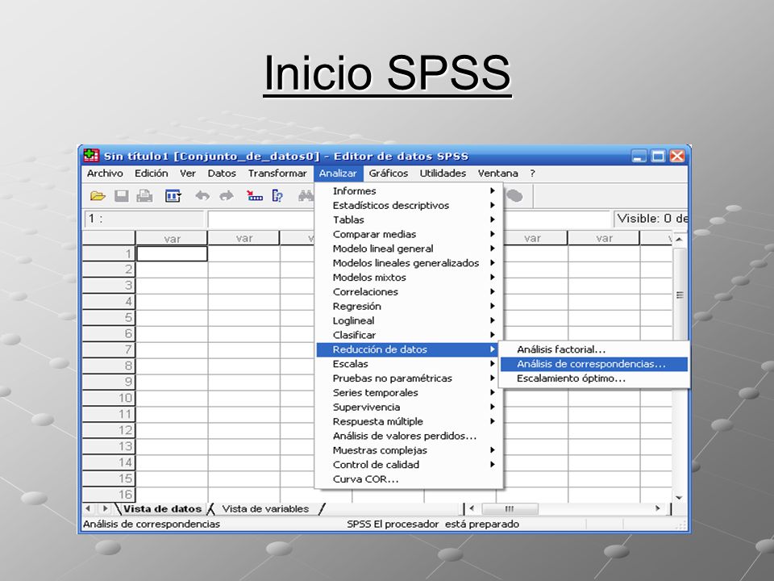Open the dialog recall toolbar icon

pyautogui.click(x=173, y=196)
